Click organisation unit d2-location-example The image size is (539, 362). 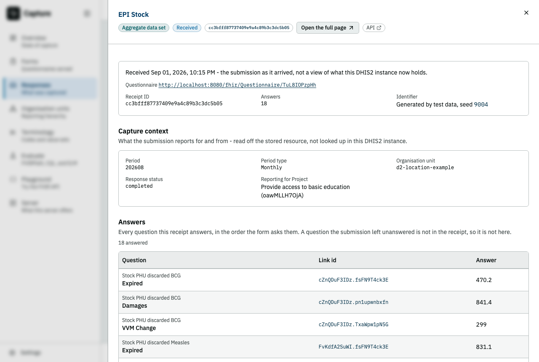(x=425, y=168)
